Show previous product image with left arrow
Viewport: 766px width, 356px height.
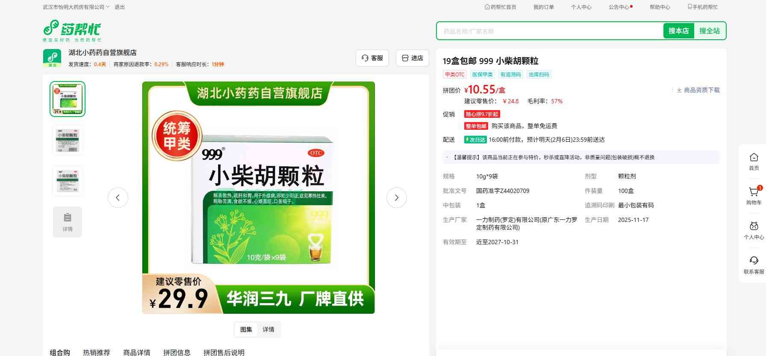(118, 198)
